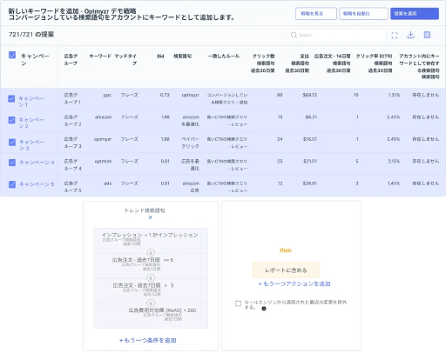Click the CTR value 1.45%
Image resolution: width=446 pixels, height=353 pixels.
click(394, 183)
